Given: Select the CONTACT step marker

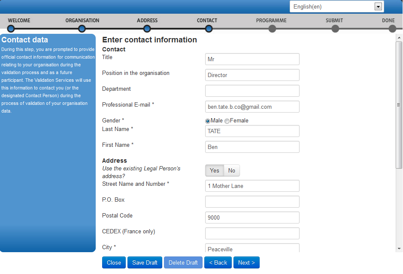Looking at the screenshot, I should coord(209,29).
